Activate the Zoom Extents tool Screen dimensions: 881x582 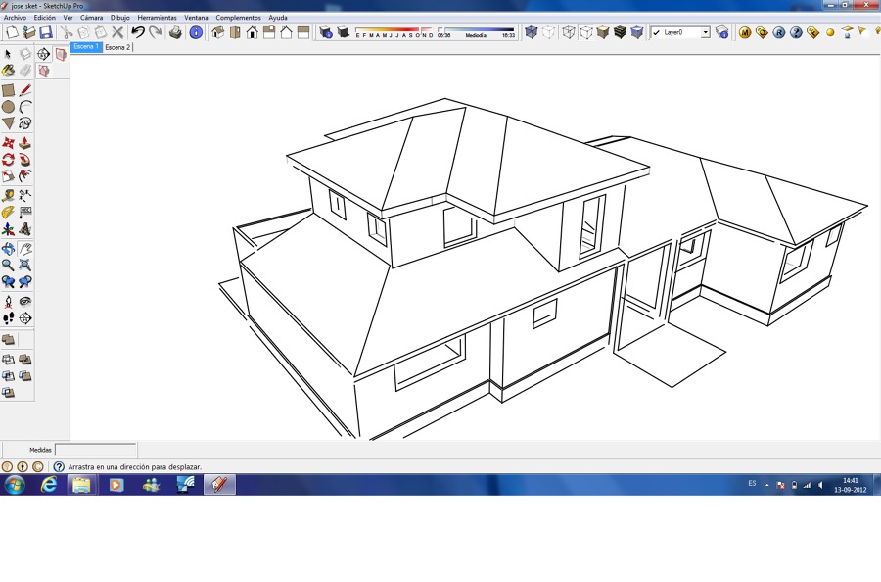tap(27, 266)
